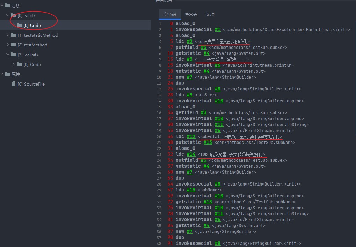This screenshot has width=356, height=247.
Task: Follow link #3 on putfield line 5
Action: (x=203, y=47)
